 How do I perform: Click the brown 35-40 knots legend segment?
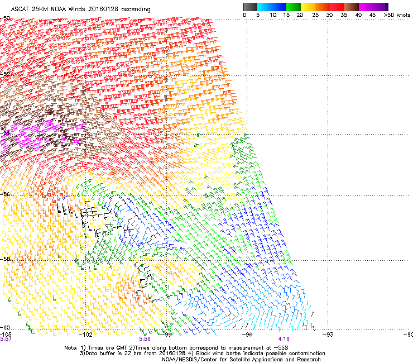pyautogui.click(x=352, y=7)
